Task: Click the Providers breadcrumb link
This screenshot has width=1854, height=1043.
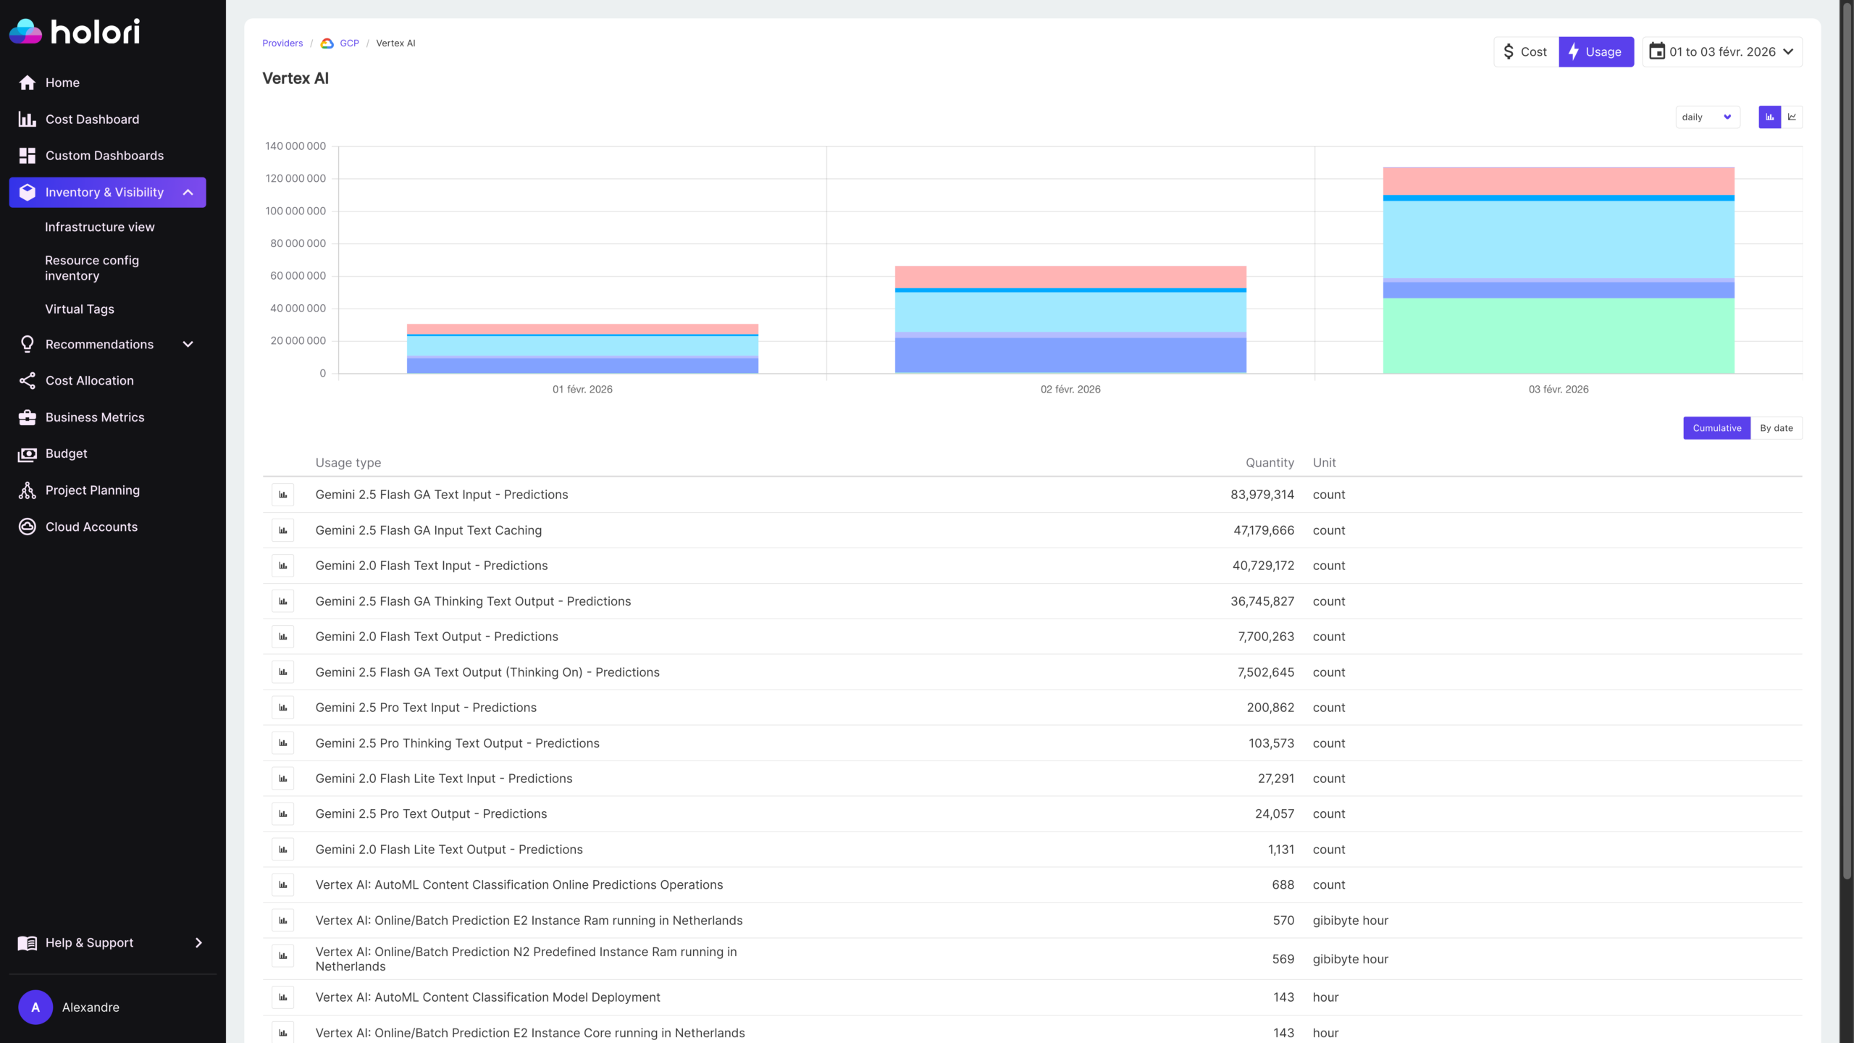Action: coord(282,43)
